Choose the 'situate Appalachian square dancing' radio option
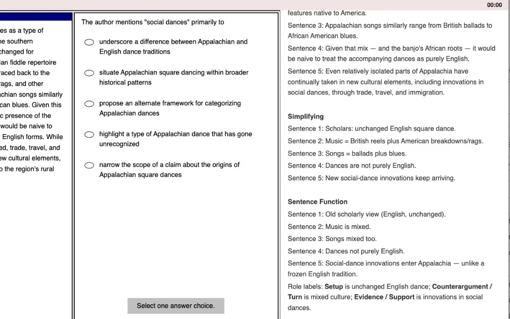This screenshot has height=319, width=510. click(89, 73)
